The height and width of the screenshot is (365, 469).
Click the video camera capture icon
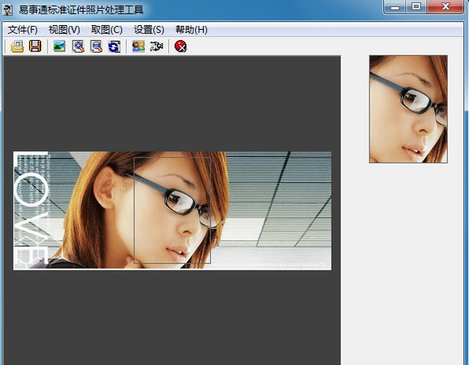[156, 47]
